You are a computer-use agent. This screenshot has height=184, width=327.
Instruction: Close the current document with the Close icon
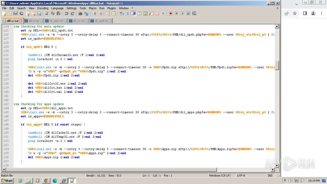(27, 14)
